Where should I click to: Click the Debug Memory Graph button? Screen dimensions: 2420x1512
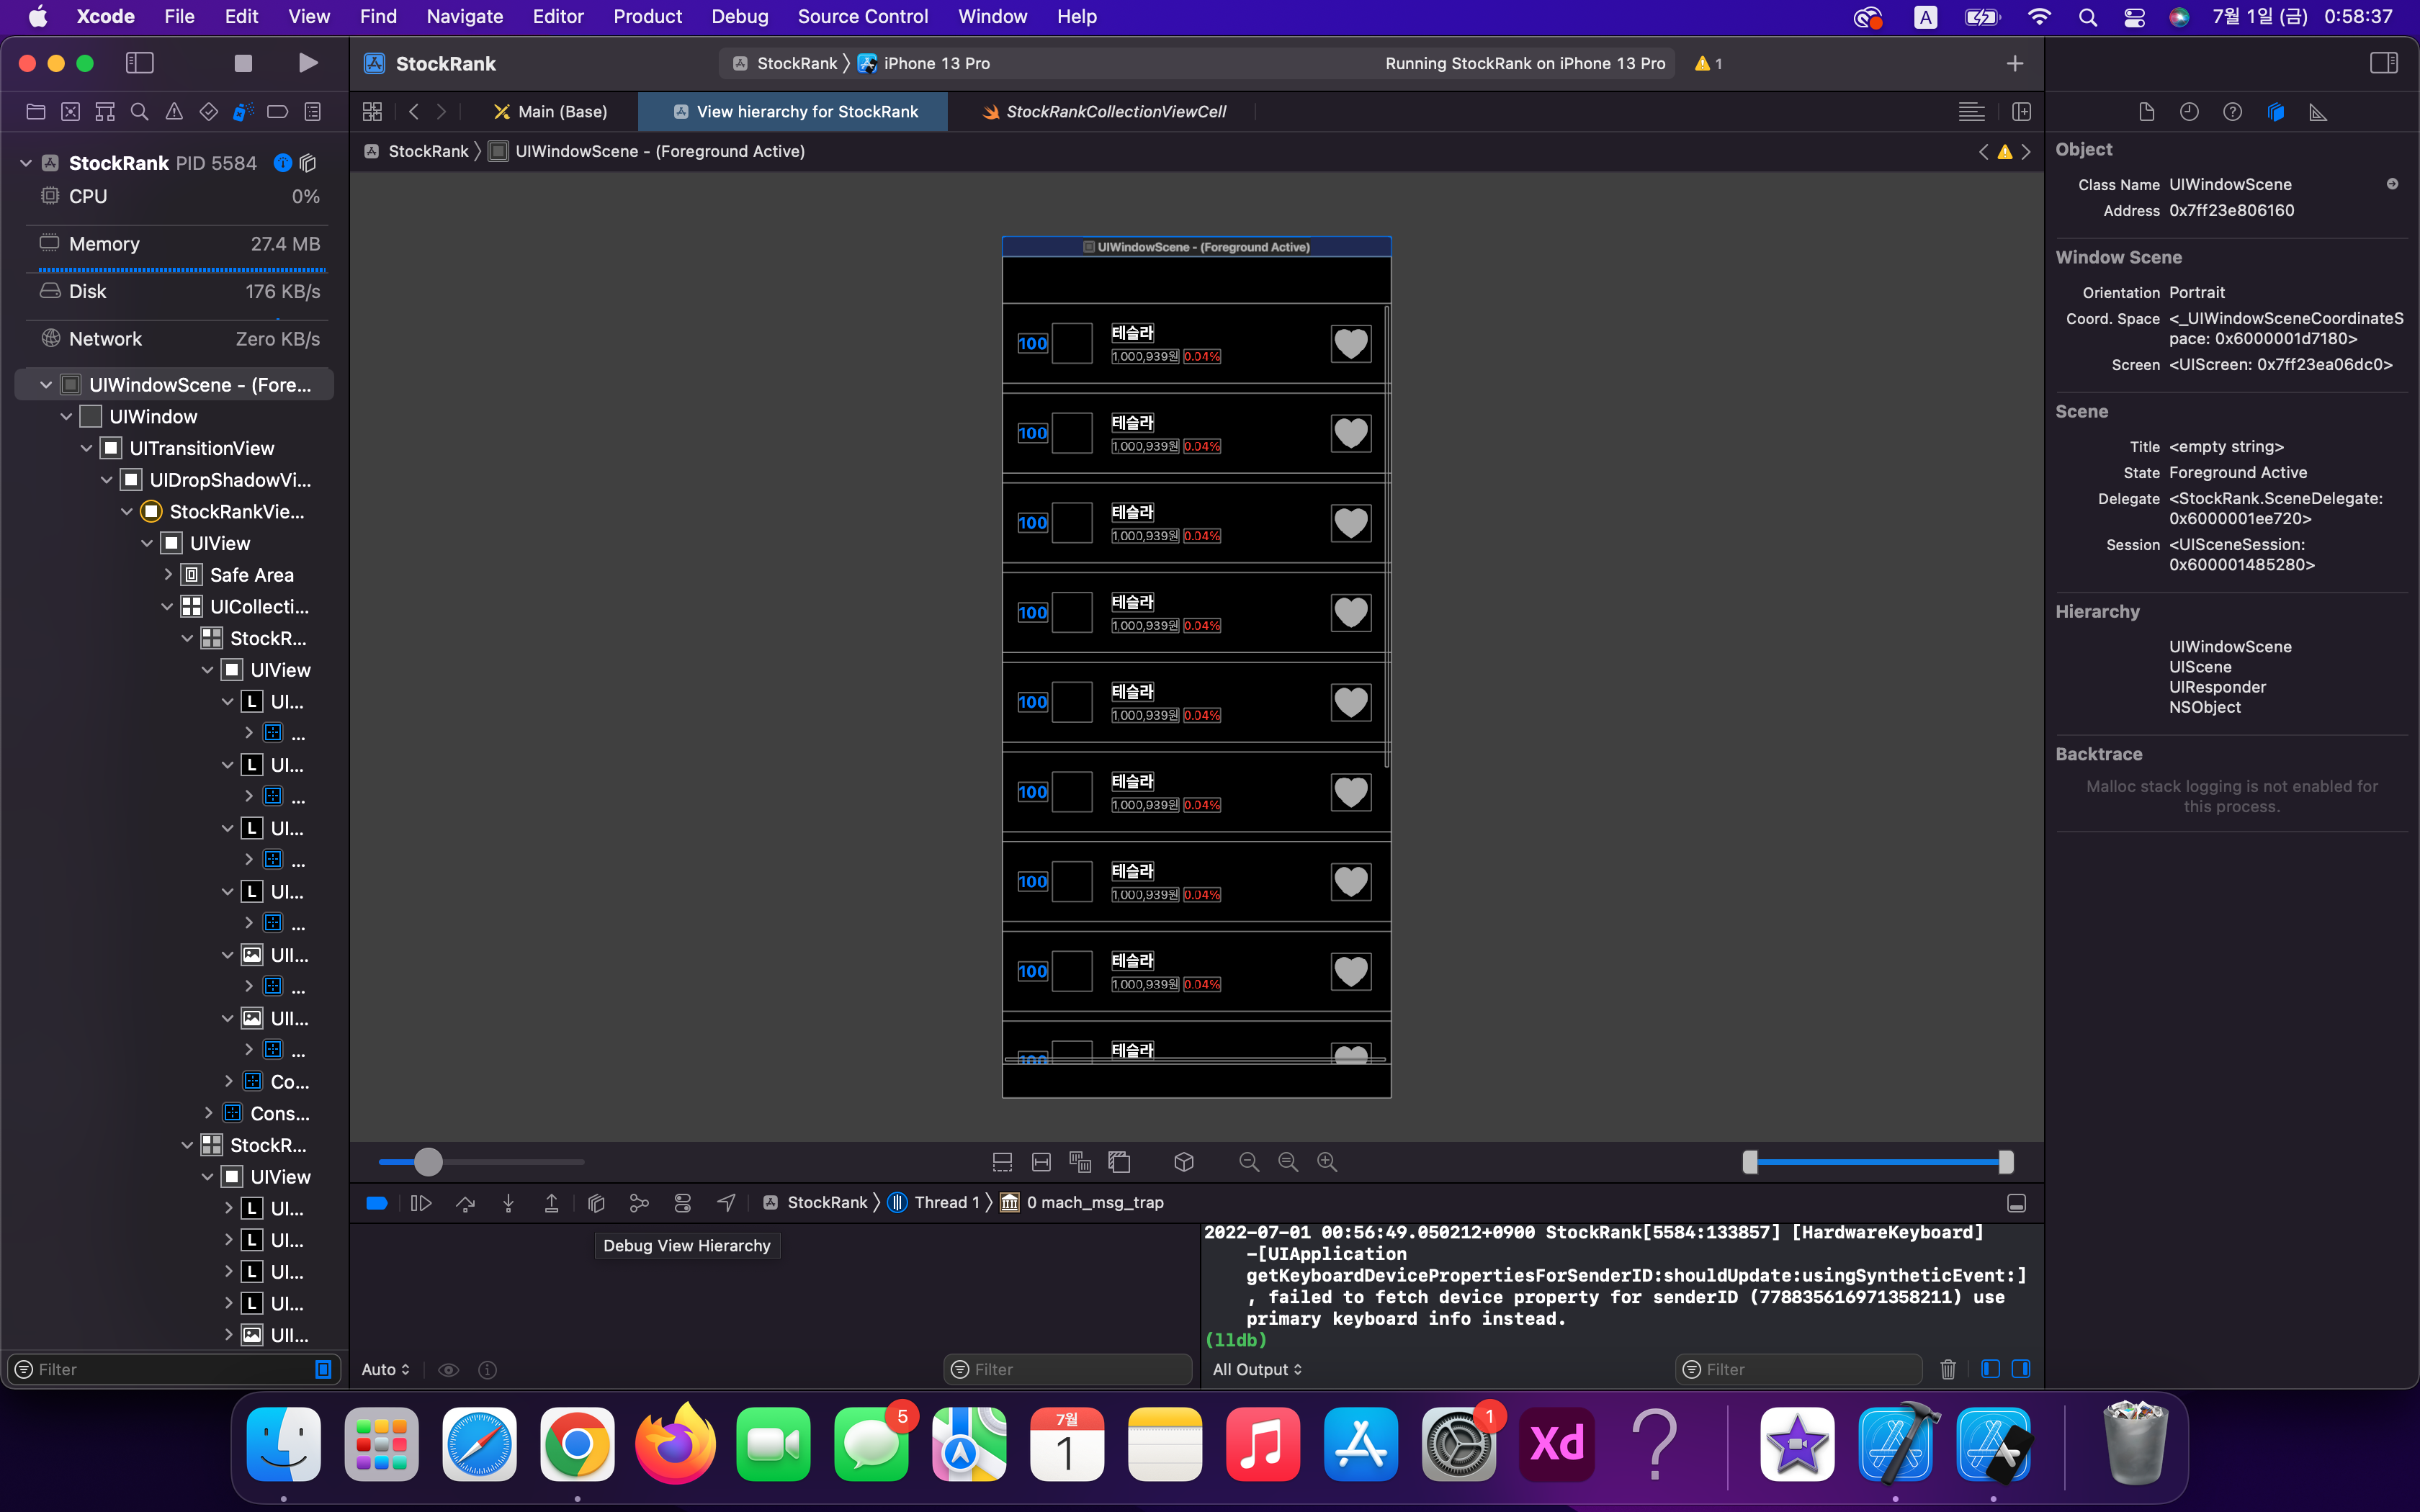(x=639, y=1203)
